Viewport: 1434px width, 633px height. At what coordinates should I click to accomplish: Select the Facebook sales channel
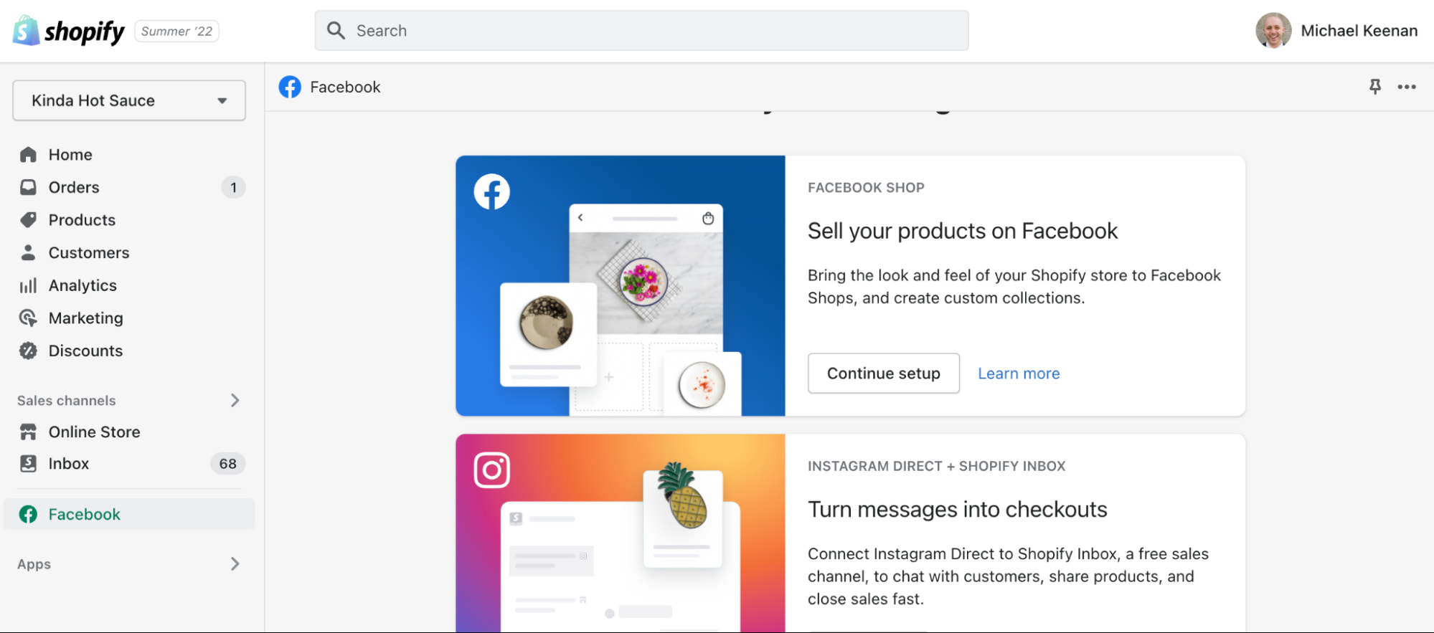pyautogui.click(x=129, y=514)
